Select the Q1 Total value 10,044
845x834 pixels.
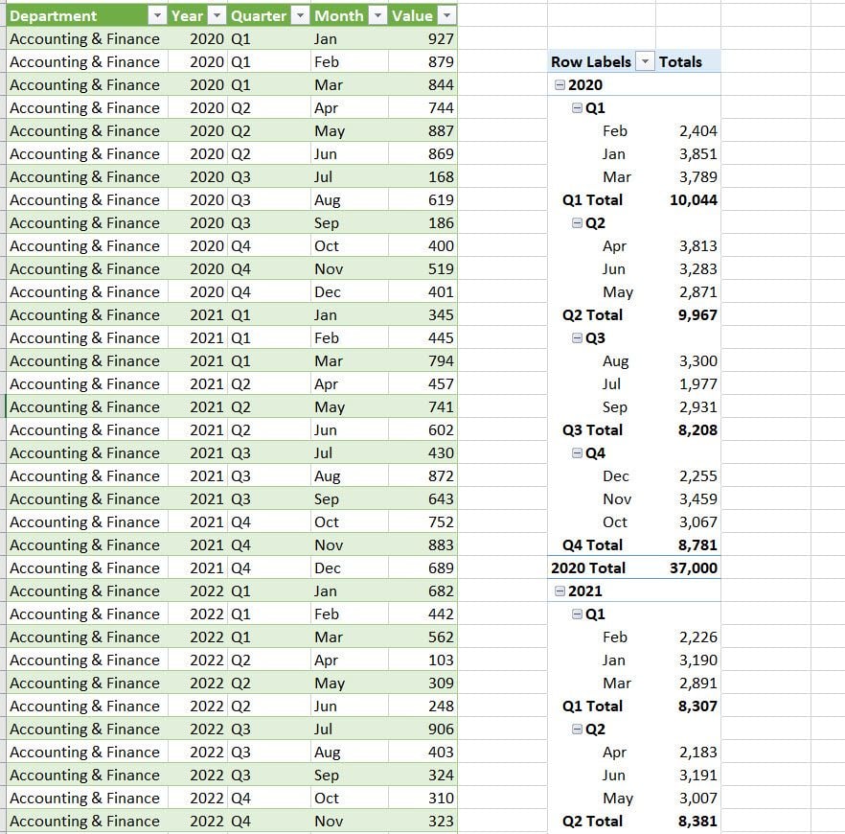pos(688,200)
